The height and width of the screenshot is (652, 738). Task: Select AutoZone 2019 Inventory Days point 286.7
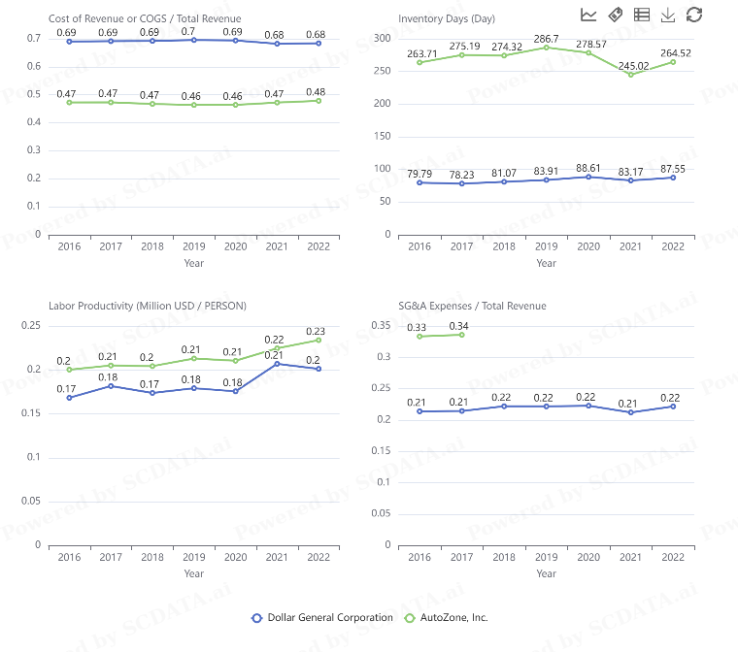(547, 48)
